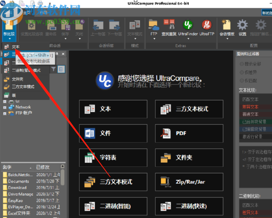Select the 显示全部 radio button
Viewport: 272px width, 218px height.
pyautogui.click(x=242, y=64)
